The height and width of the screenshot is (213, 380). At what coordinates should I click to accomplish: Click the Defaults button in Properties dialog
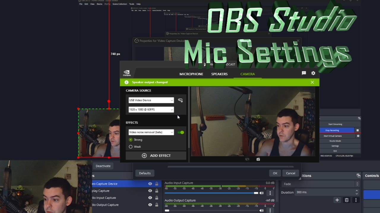[145, 173]
